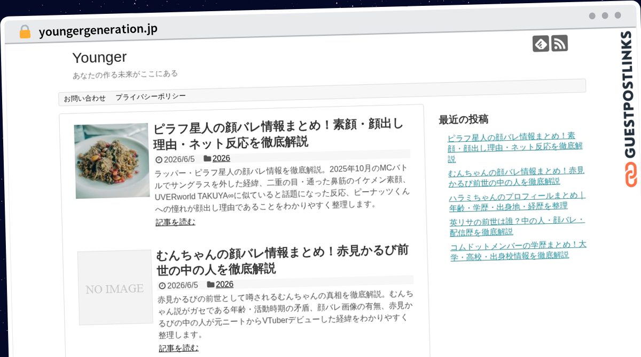
Task: Click the youngergeneration.jp address text
Action: (x=98, y=30)
